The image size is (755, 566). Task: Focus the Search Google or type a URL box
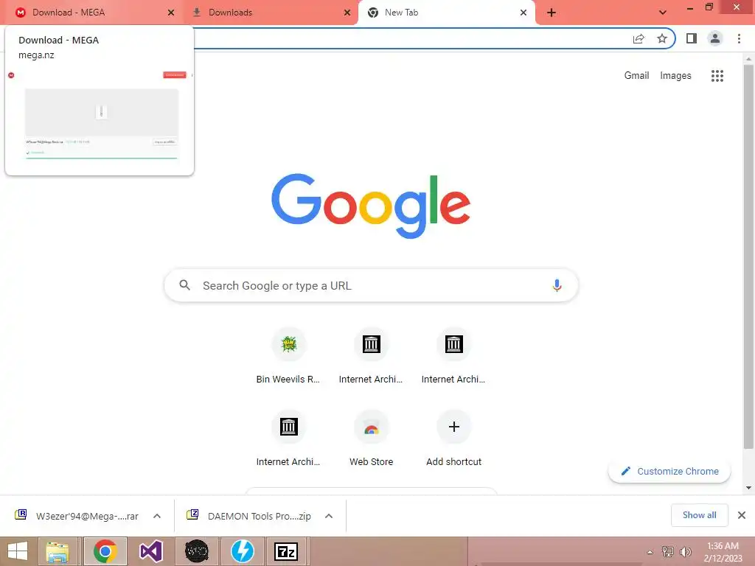(x=371, y=286)
